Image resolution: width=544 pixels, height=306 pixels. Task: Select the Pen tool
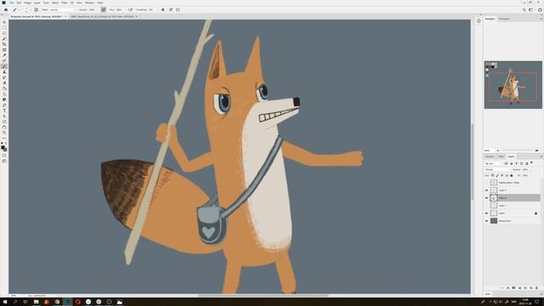[x=4, y=105]
